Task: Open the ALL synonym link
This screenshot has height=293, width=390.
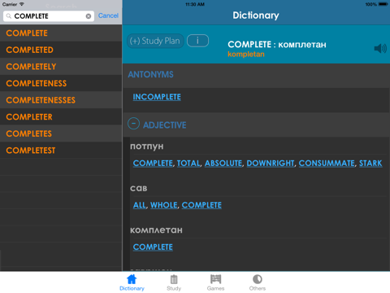Action: tap(140, 205)
